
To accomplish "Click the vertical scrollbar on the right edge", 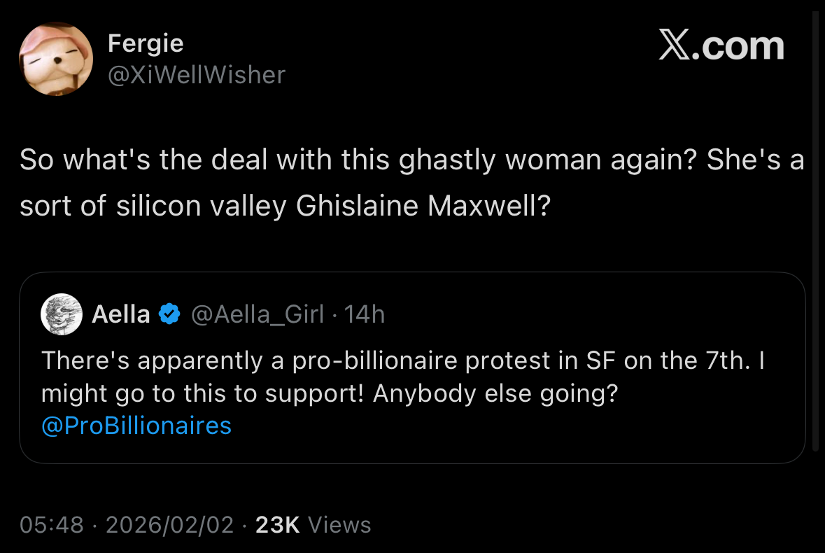I will coord(814,231).
